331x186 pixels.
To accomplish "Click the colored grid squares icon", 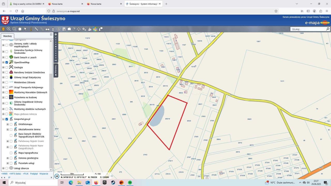I will [95, 29].
